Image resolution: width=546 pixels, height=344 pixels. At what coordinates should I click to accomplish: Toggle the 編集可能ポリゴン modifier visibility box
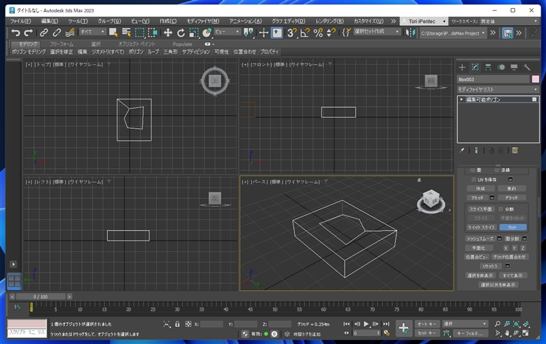pos(534,99)
